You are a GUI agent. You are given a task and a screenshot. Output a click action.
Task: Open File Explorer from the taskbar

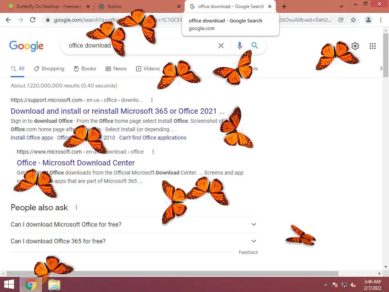[x=54, y=284]
